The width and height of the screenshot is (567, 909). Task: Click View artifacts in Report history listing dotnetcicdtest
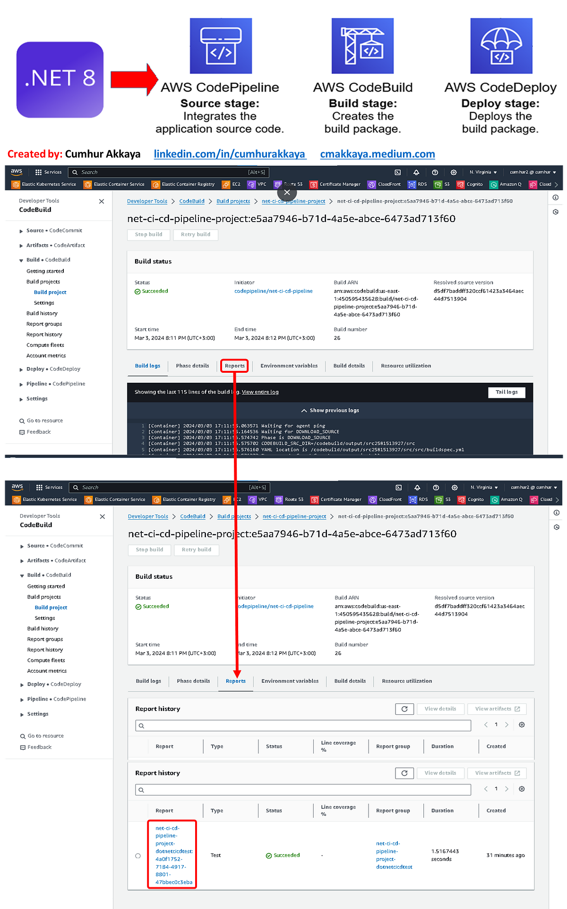[497, 773]
